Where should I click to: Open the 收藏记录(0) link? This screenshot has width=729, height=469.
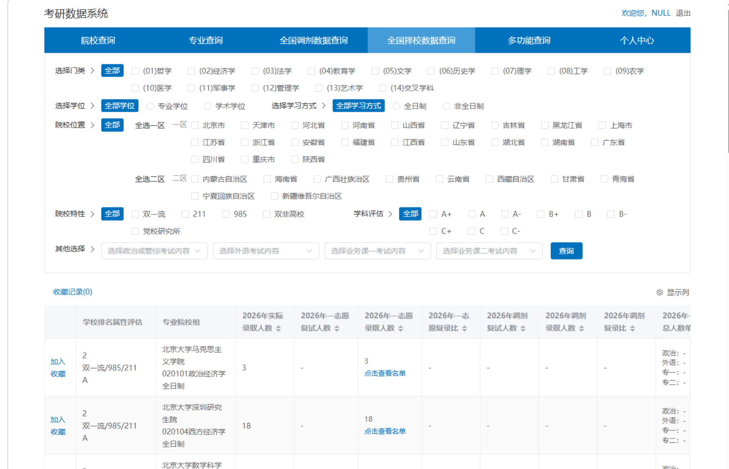(x=73, y=292)
